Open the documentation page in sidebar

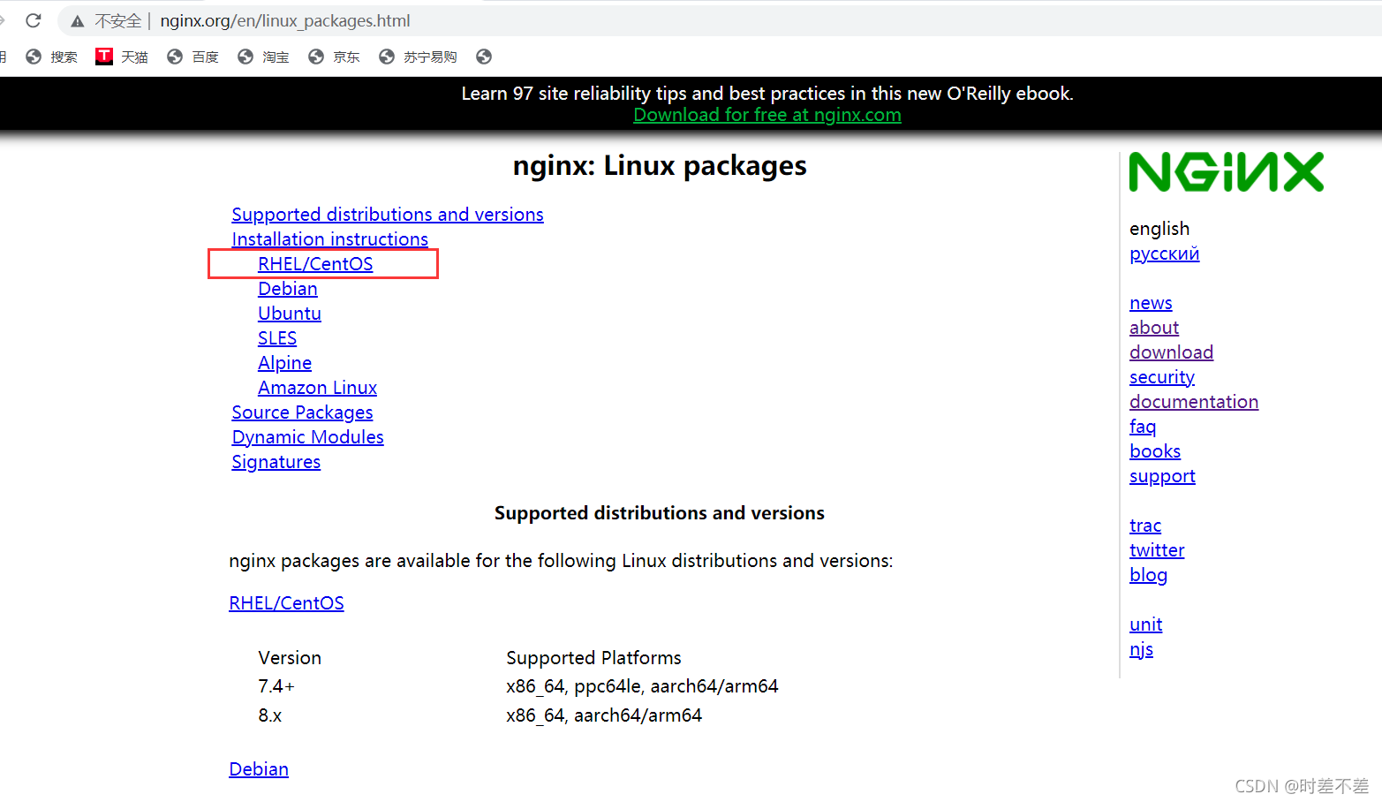[x=1194, y=402]
